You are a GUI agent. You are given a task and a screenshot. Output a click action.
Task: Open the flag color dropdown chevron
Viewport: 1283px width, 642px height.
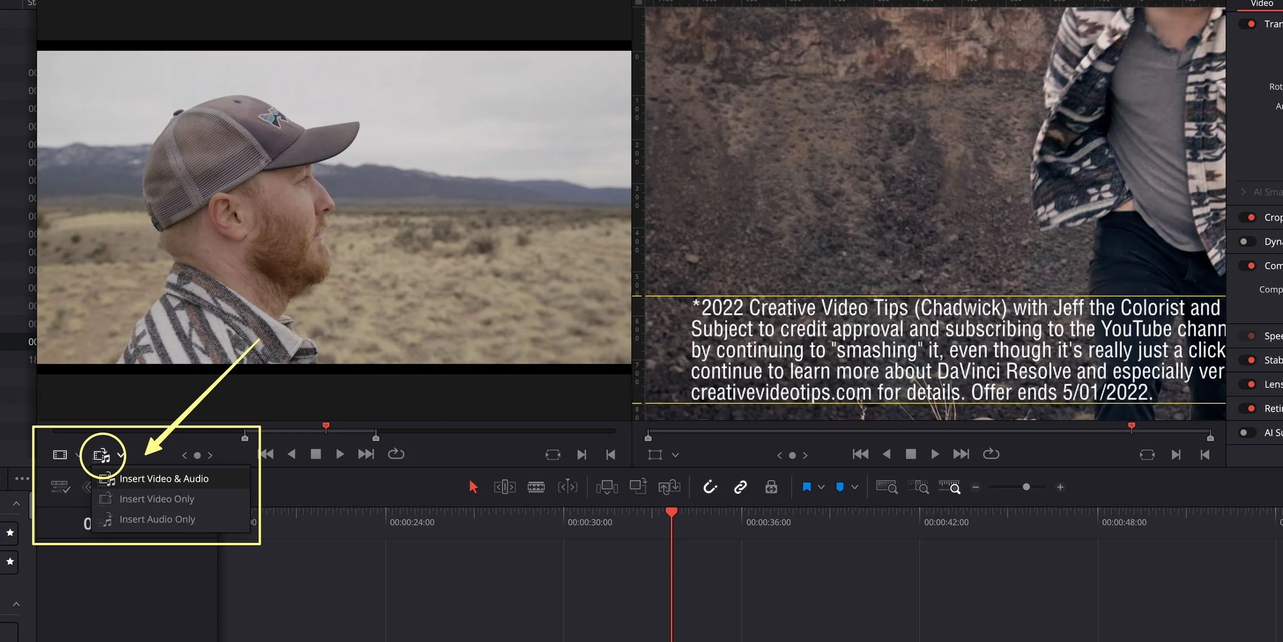[821, 487]
